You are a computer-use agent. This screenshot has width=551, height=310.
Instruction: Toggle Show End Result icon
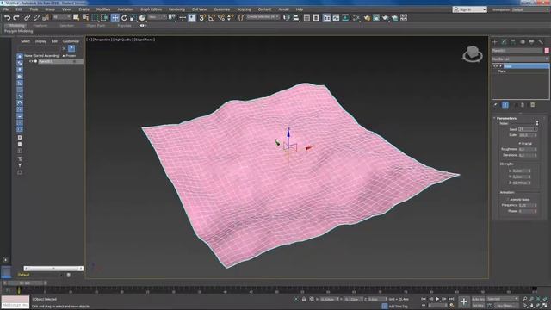505,105
